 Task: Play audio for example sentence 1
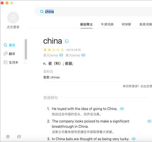click(x=122, y=109)
